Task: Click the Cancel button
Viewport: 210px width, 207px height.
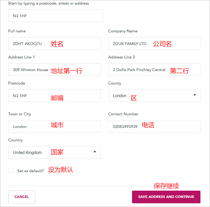Action: 22,197
